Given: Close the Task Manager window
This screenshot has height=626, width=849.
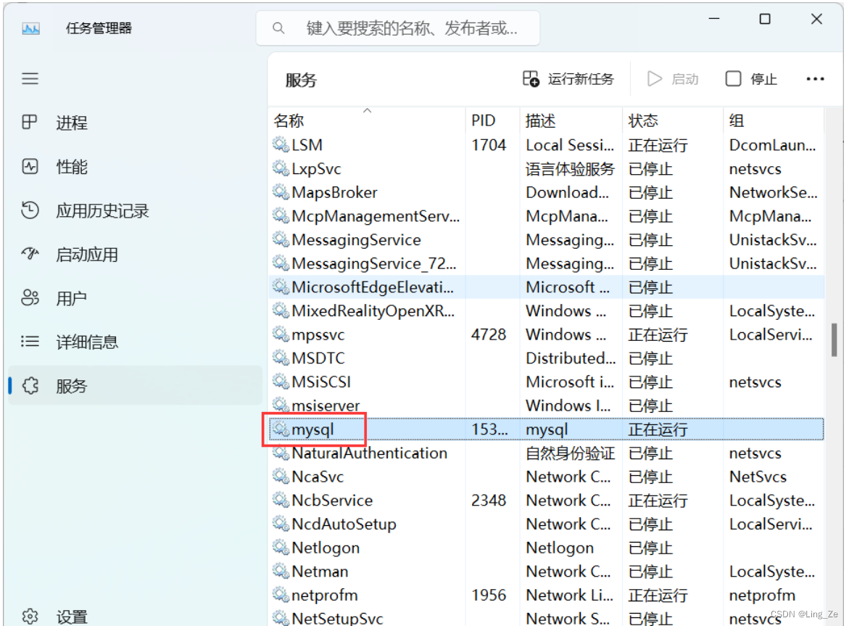Looking at the screenshot, I should [816, 19].
